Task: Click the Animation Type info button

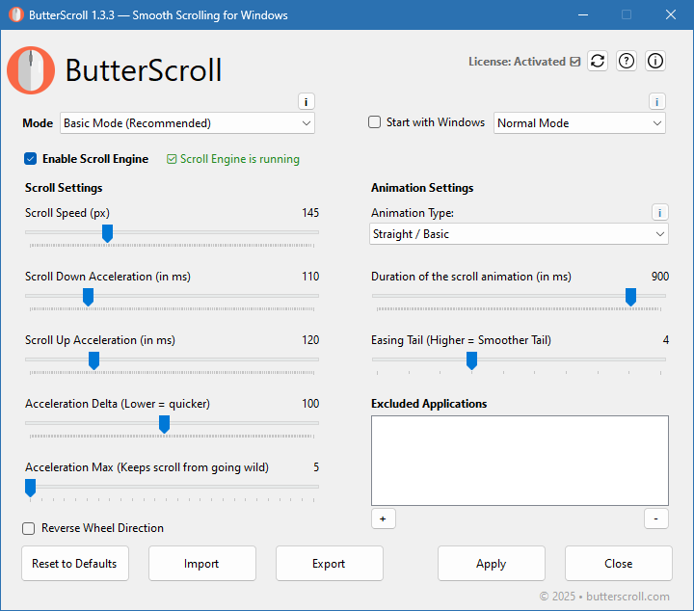Action: tap(660, 213)
